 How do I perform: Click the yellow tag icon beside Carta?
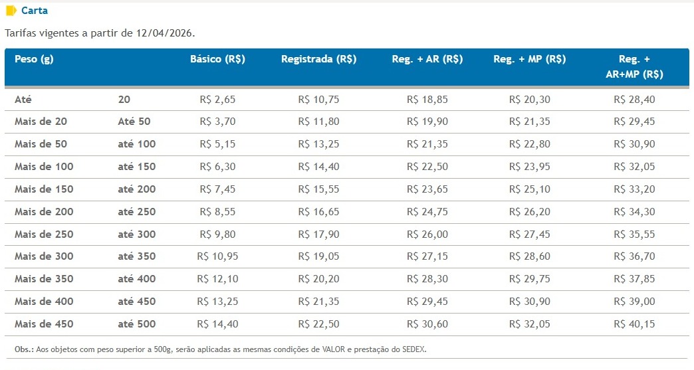tap(11, 11)
